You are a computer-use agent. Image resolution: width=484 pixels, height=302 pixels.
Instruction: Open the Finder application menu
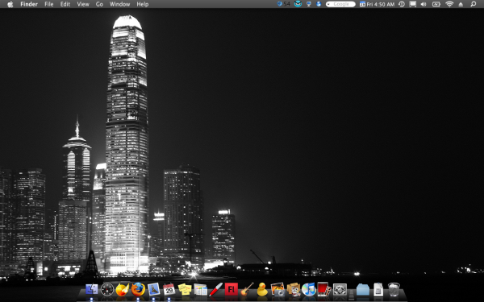[29, 4]
